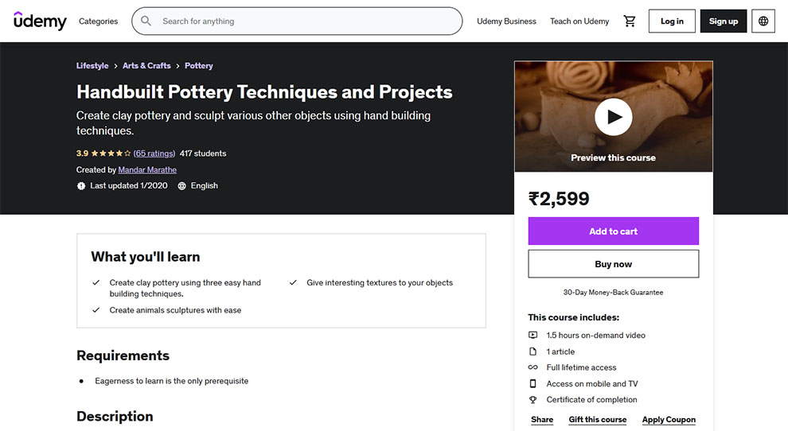Play the course preview video

pos(613,117)
